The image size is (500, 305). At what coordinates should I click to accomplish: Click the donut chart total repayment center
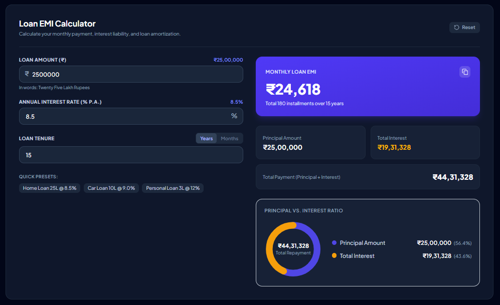coord(293,249)
